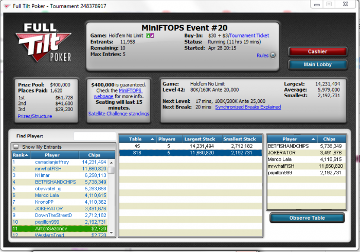This screenshot has height=252, width=360.
Task: Select player mrwhatFISH in rankings list
Action: [60, 169]
